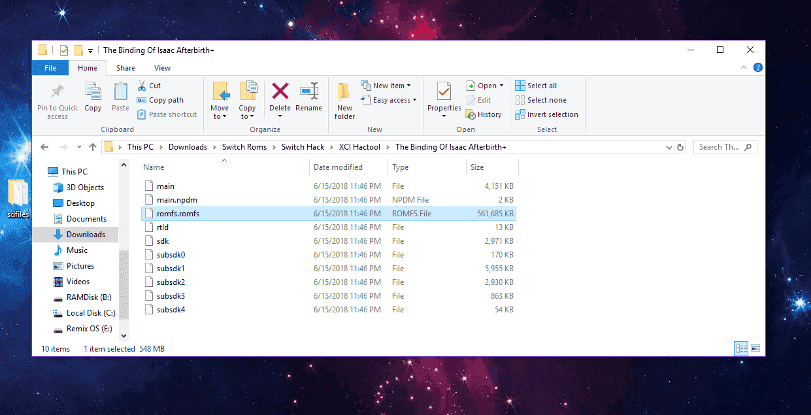
Task: Open the File menu tab
Action: 50,68
